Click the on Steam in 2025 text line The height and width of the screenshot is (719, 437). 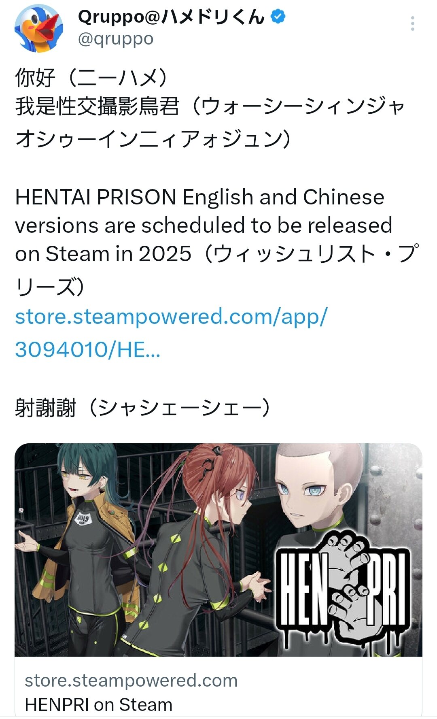click(103, 254)
